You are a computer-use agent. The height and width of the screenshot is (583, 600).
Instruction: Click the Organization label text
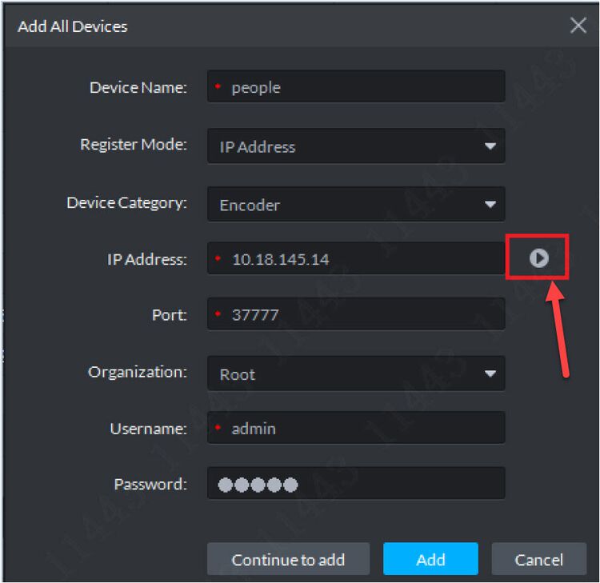pyautogui.click(x=138, y=372)
